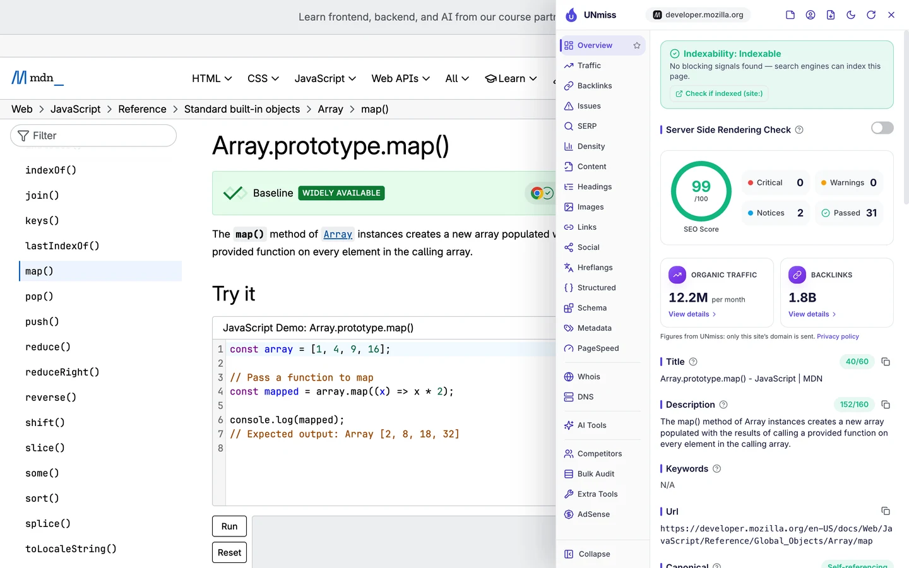Click the dark mode moon icon

[851, 15]
